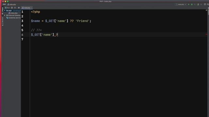Screen dimensions: 209x117
Task: Open Project panel settings gear
Action: 19,8
